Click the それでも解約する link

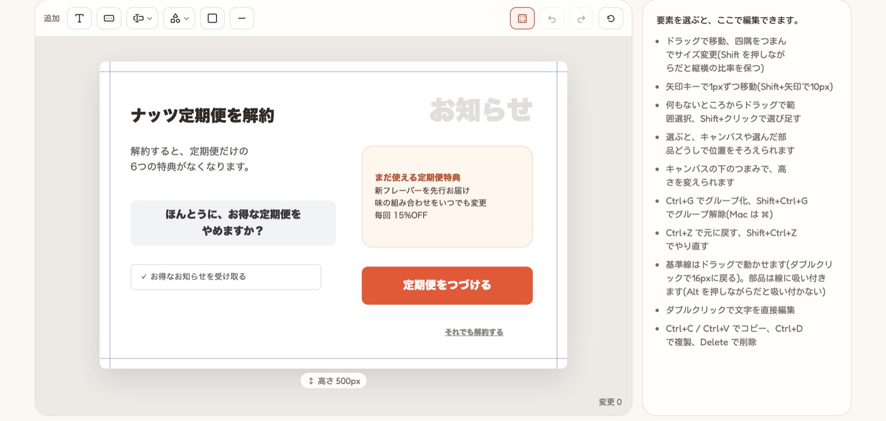coord(474,332)
